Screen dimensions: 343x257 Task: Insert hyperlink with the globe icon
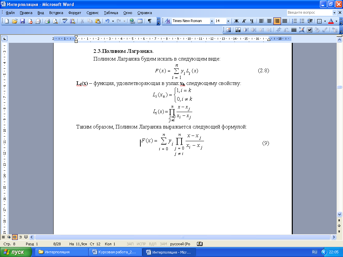tap(132, 21)
